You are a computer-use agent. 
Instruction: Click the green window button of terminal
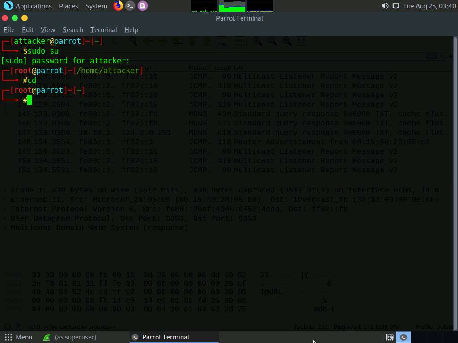(x=15, y=18)
